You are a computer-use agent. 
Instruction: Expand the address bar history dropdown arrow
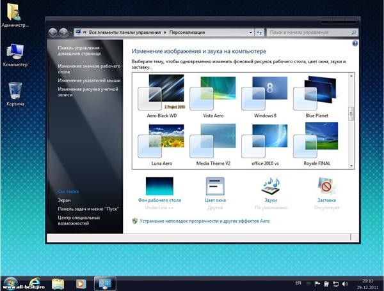[x=250, y=33]
